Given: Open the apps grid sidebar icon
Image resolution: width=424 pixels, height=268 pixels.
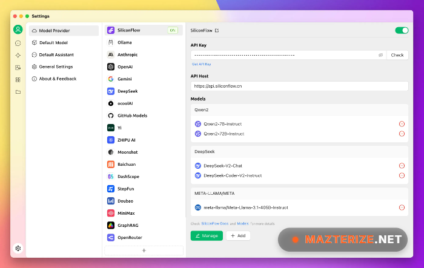Looking at the screenshot, I should click(x=18, y=80).
